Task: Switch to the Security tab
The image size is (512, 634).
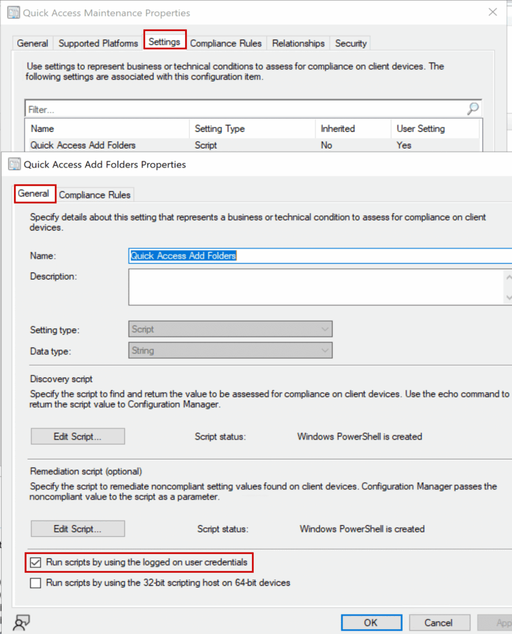Action: click(x=350, y=43)
